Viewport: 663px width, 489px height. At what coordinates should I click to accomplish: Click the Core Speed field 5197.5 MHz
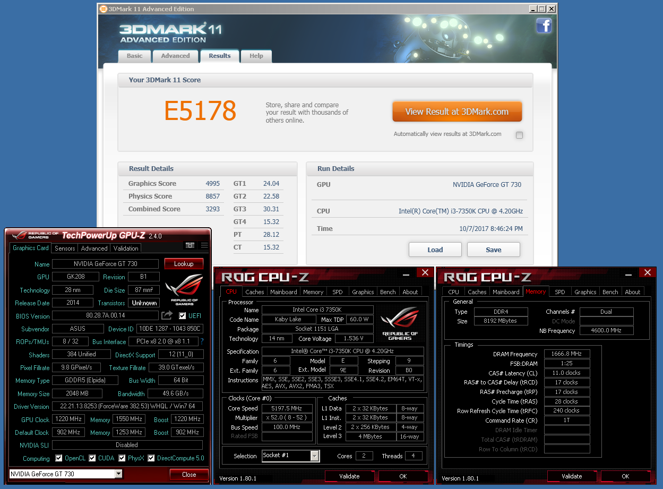click(287, 408)
